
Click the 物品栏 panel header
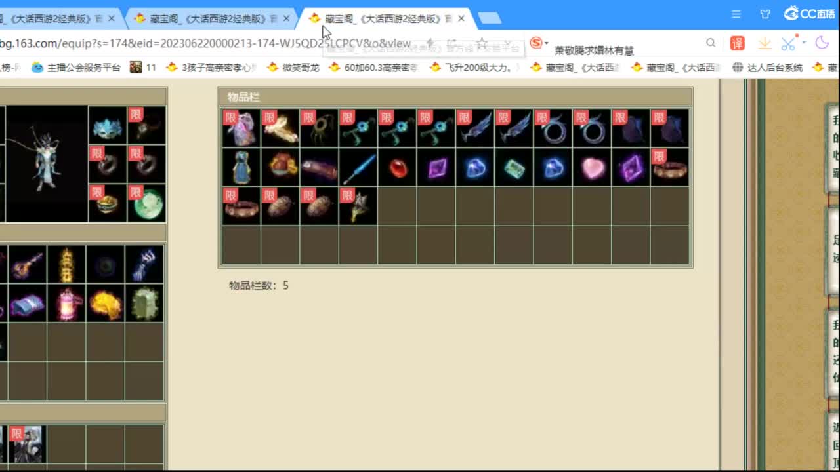(455, 97)
